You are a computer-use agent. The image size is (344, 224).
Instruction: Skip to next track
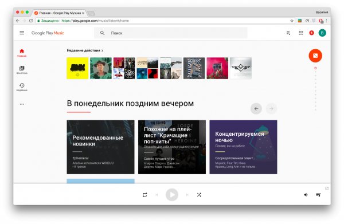click(187, 195)
